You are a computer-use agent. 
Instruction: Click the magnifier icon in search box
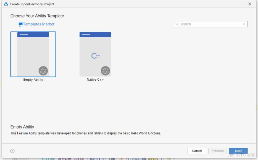click(177, 24)
